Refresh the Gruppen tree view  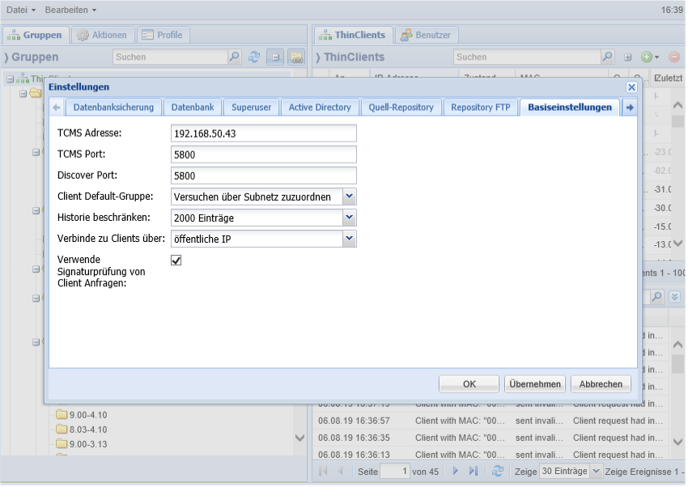click(254, 57)
